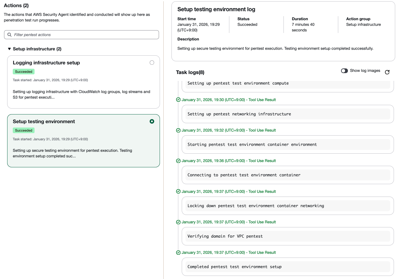Select Setup testing environment radio button
Viewport: 398px width, 279px height.
(x=152, y=121)
